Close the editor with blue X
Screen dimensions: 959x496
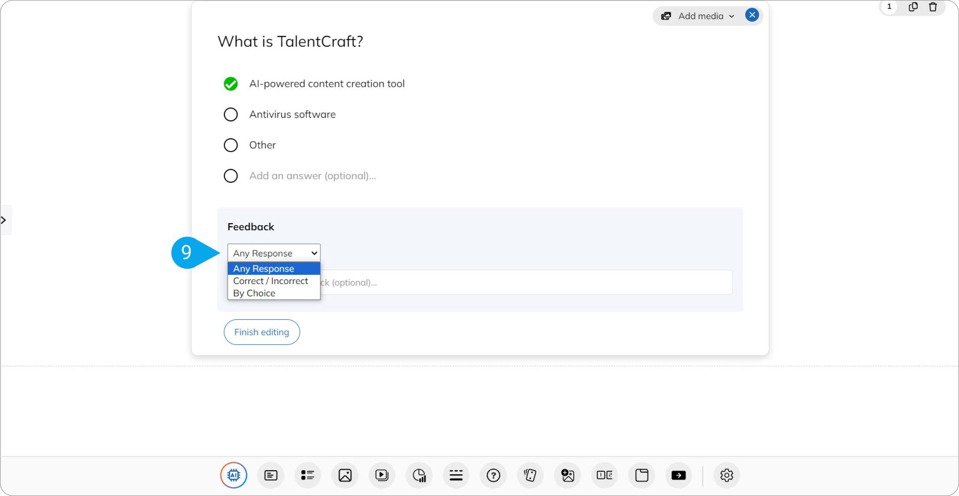[x=752, y=15]
